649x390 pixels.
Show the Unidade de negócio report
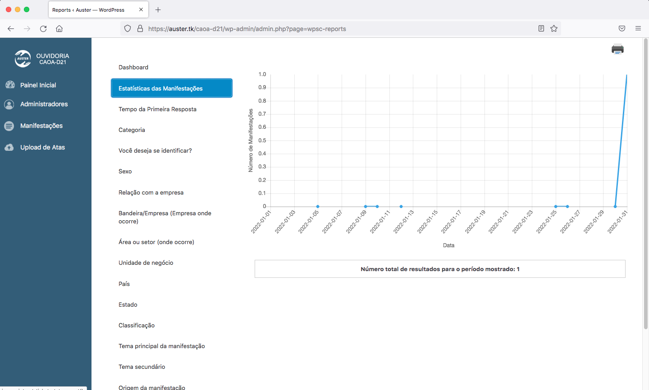[x=146, y=263]
